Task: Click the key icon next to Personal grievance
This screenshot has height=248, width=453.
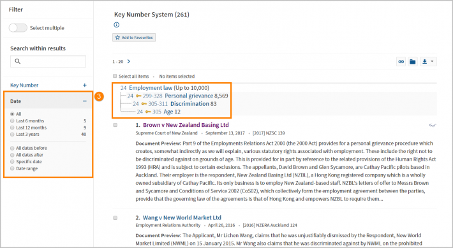Action: click(x=138, y=96)
